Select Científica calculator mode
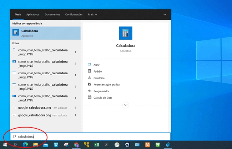The width and height of the screenshot is (232, 149). 99,78
